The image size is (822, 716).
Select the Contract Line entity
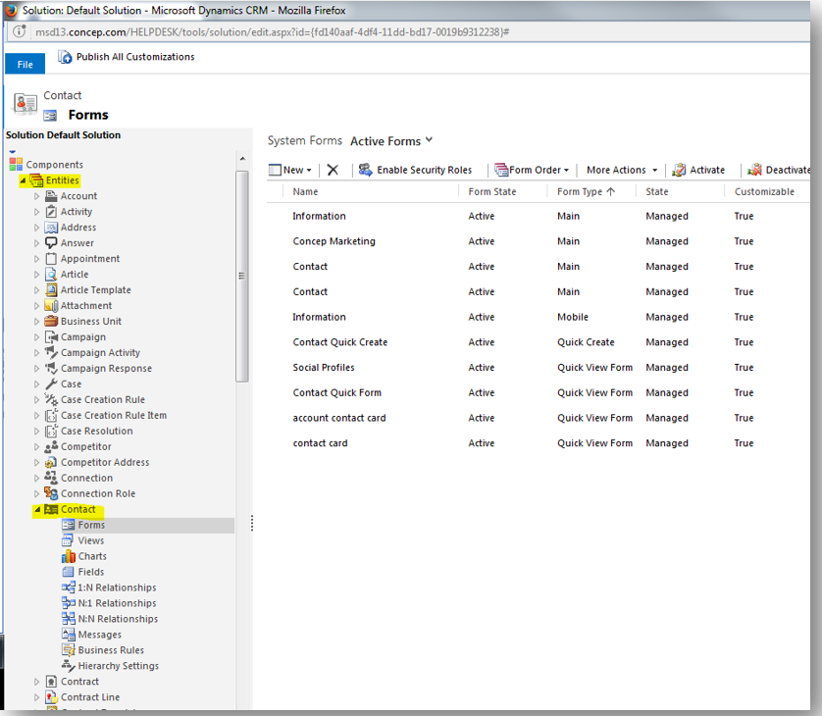click(x=90, y=697)
